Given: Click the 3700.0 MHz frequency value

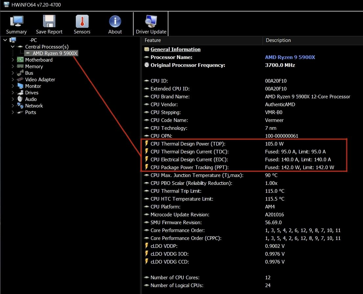Looking at the screenshot, I should tap(280, 65).
